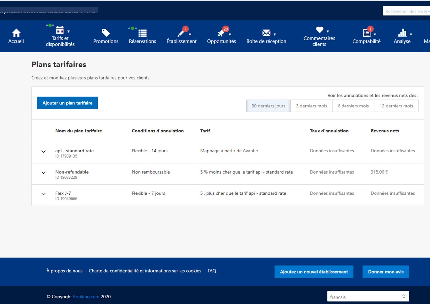Open Commentaires clients heart icon

[x=319, y=30]
